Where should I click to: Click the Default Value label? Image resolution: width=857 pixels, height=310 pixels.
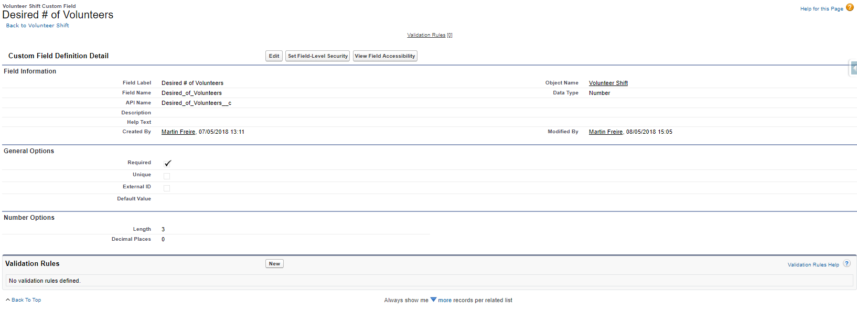[134, 199]
